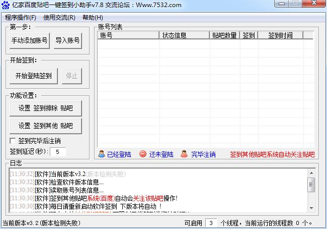Click the 签到延迟 seconds input field
This screenshot has height=229, width=327.
pos(57,151)
